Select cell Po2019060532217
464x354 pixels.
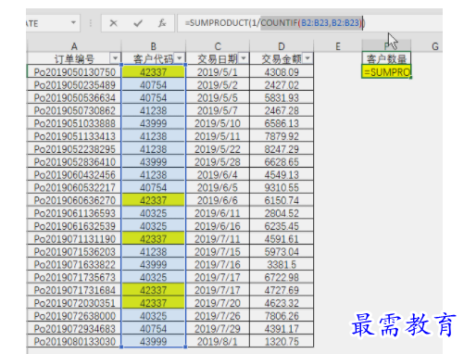(74, 187)
